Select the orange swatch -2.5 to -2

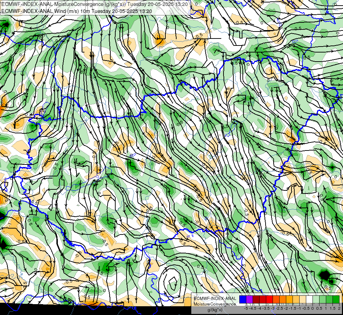tap(283, 299)
